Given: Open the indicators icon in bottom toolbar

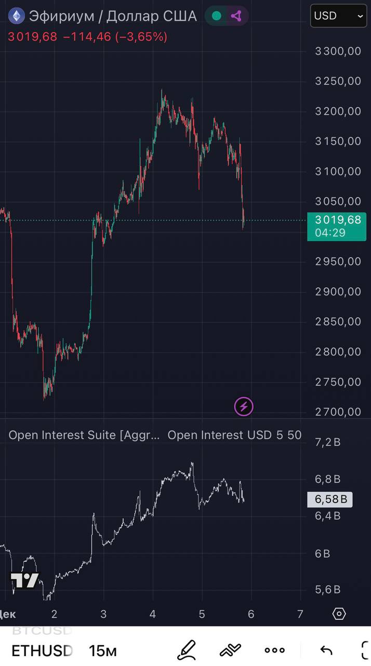Looking at the screenshot, I should (x=230, y=650).
